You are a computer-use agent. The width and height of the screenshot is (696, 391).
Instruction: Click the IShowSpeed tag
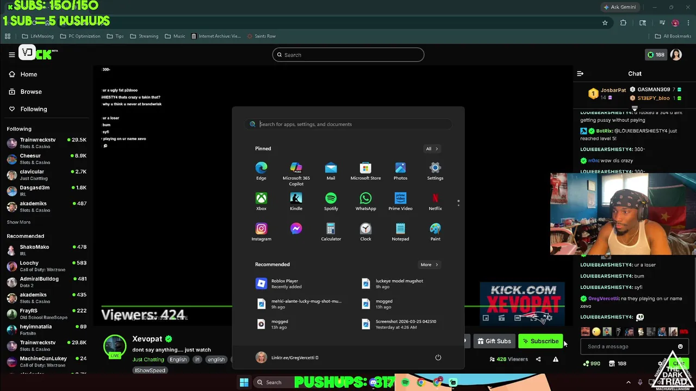[150, 370]
